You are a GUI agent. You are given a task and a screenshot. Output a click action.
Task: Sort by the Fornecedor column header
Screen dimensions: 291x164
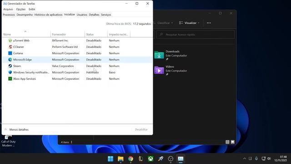pos(68,35)
